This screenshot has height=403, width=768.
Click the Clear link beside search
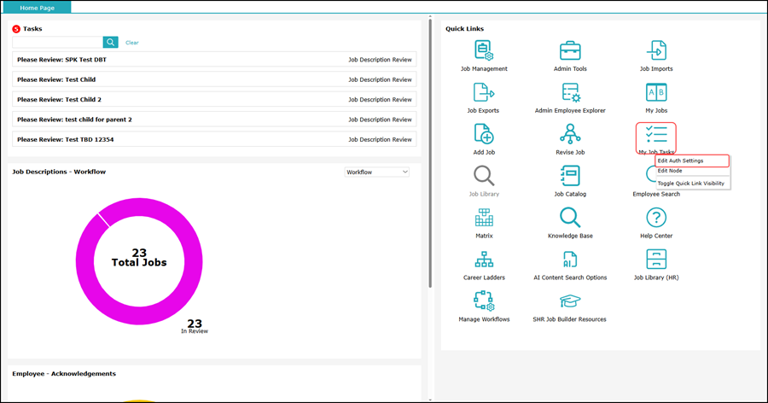coord(131,42)
